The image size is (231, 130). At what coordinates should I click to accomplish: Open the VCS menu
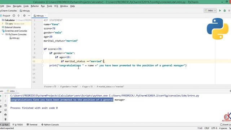pos(56,6)
